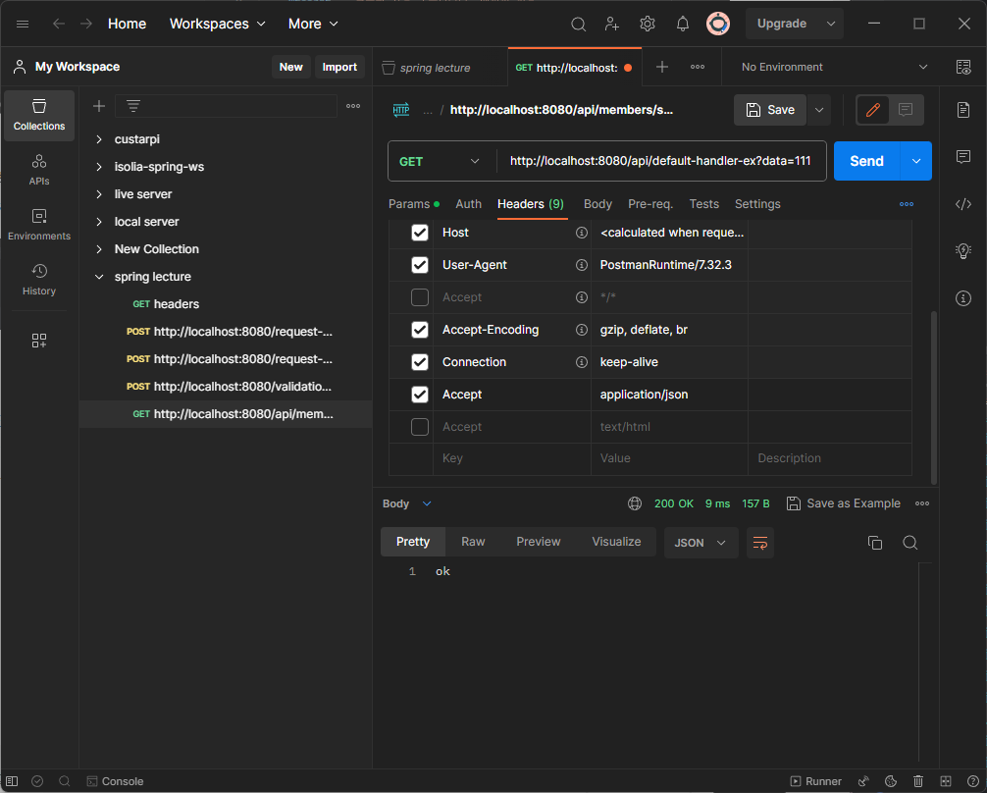Image resolution: width=987 pixels, height=793 pixels.
Task: Switch to comment mode icon
Action: pyautogui.click(x=906, y=110)
